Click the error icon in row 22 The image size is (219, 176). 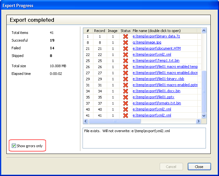pos(126,55)
